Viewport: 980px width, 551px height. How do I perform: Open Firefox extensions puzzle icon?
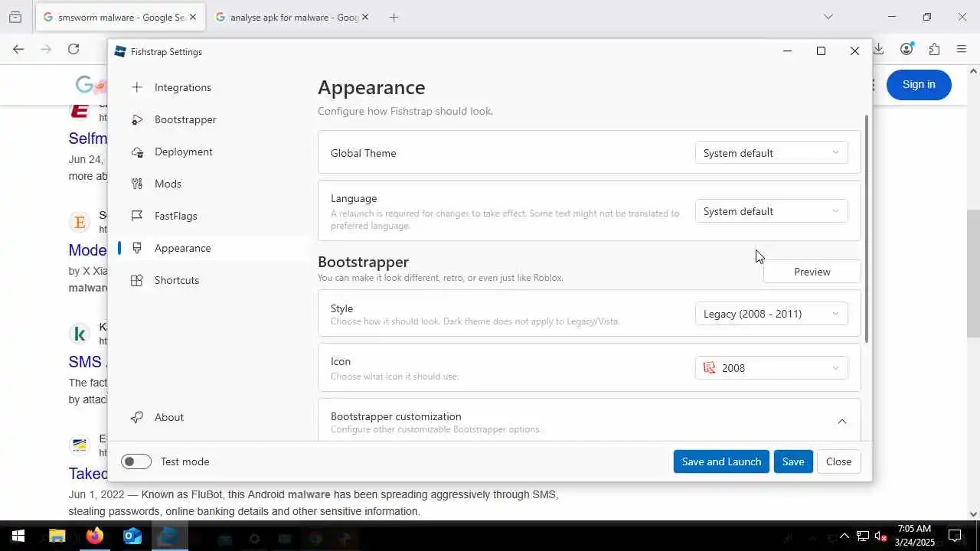[934, 49]
